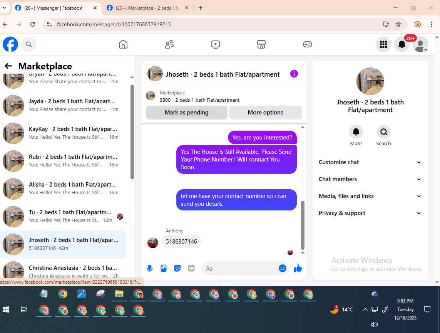The image size is (440, 333).
Task: Open the Windows Start menu
Action: tap(6, 309)
